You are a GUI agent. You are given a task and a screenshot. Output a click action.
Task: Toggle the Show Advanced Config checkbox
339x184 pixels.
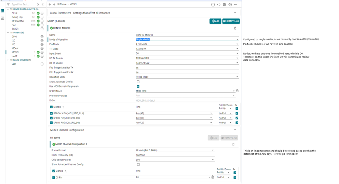point(138,82)
